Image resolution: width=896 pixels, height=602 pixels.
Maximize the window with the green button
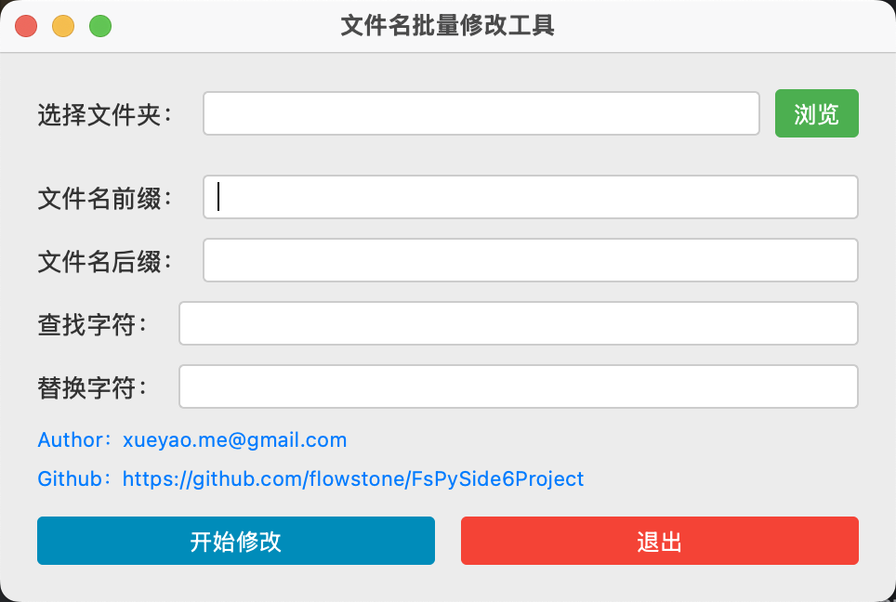[x=100, y=26]
